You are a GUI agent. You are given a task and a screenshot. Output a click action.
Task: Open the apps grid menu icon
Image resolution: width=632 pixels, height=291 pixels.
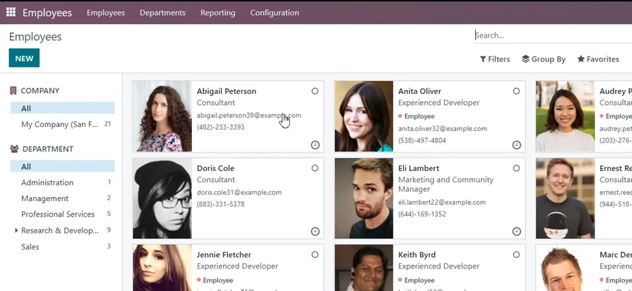click(x=10, y=12)
